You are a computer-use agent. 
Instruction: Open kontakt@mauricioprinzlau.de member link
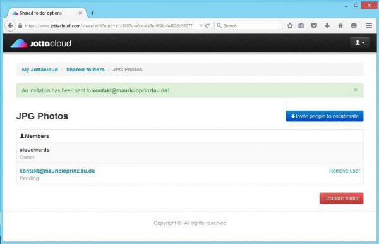(57, 171)
